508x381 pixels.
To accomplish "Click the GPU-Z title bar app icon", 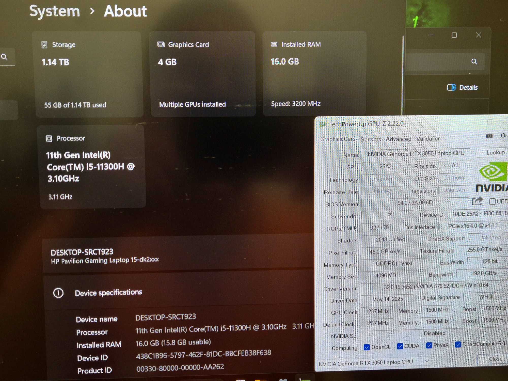I will (x=323, y=124).
